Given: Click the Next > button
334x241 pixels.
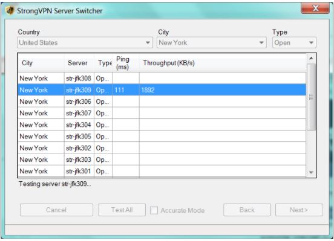Looking at the screenshot, I should 299,210.
